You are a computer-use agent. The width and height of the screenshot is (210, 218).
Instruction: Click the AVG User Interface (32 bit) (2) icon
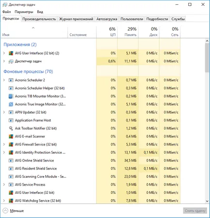(11, 53)
